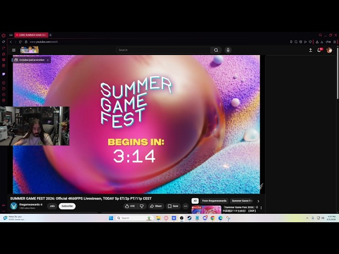Save video to a playlist

click(173, 206)
